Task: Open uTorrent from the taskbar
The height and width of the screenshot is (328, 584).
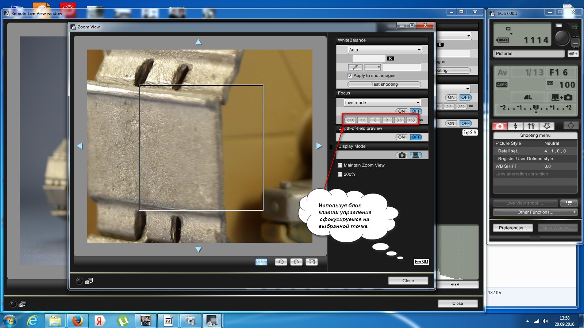Action: pos(123,321)
